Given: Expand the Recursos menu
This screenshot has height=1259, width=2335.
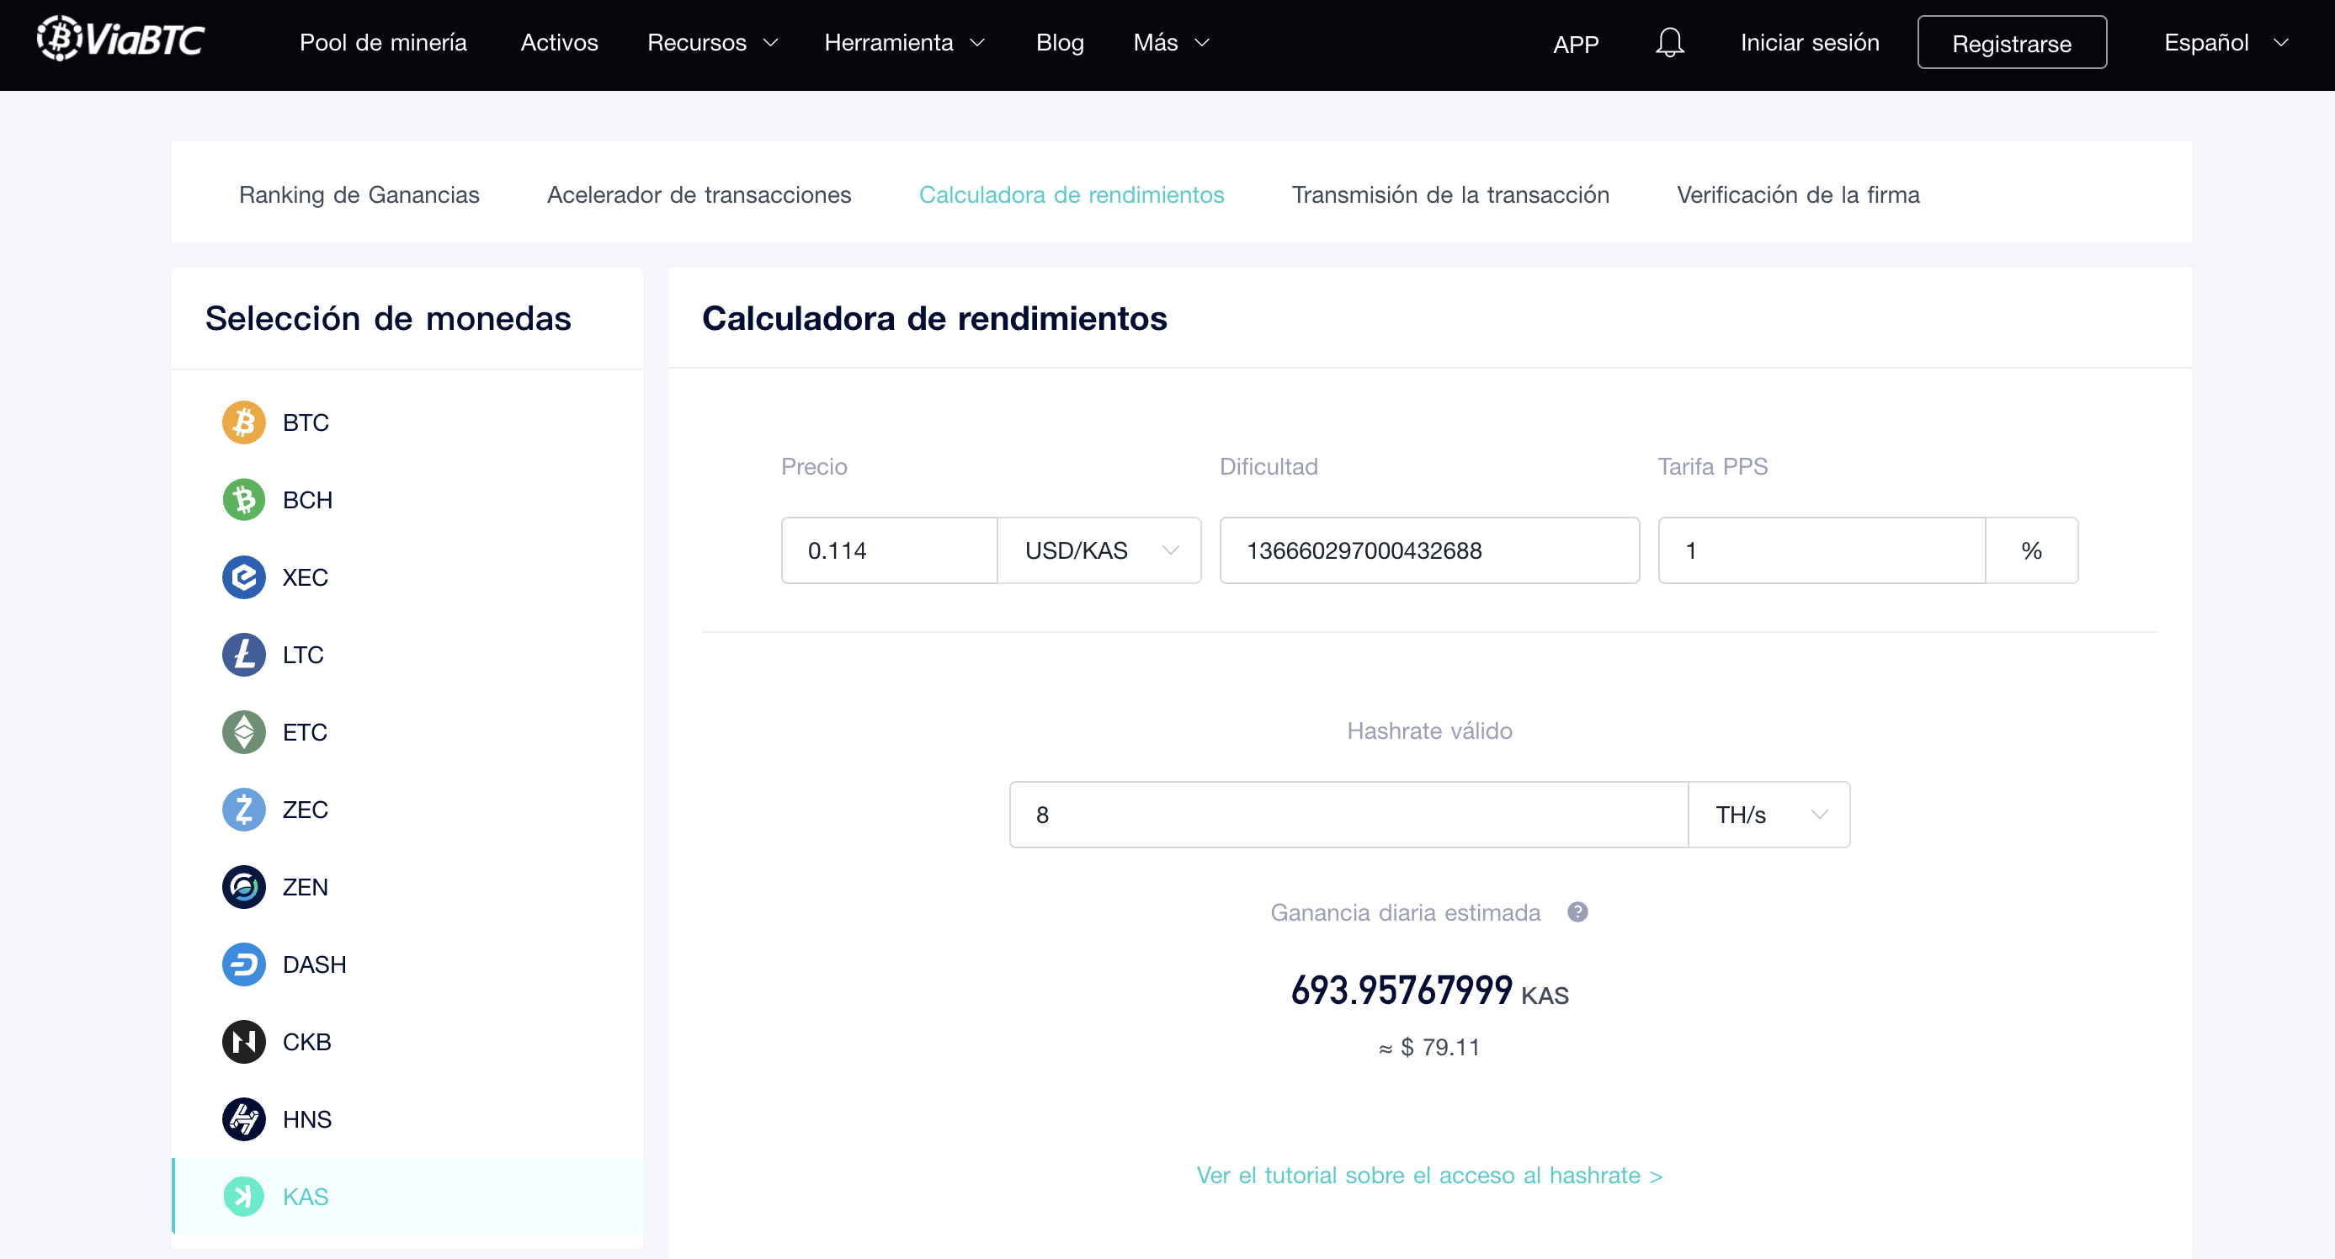Looking at the screenshot, I should pos(711,43).
